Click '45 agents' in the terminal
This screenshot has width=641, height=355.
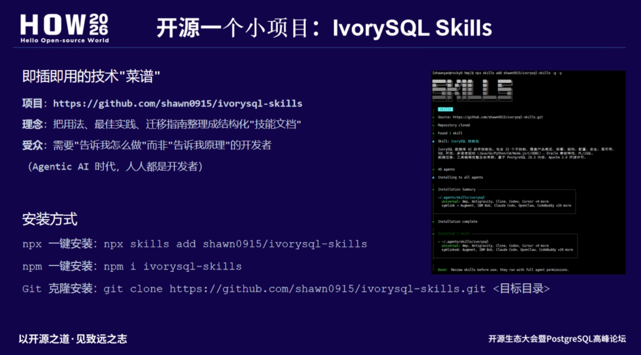point(446,169)
